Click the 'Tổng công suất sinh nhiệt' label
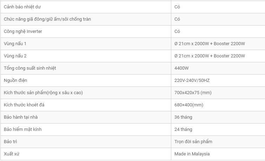 [x=30, y=68]
